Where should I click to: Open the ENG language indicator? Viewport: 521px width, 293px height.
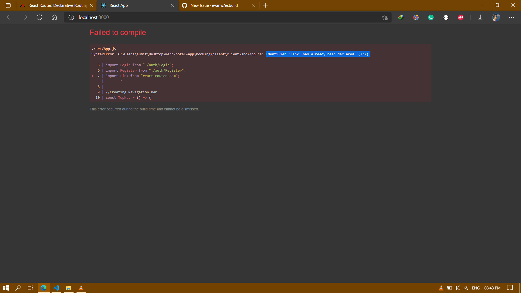pyautogui.click(x=476, y=288)
